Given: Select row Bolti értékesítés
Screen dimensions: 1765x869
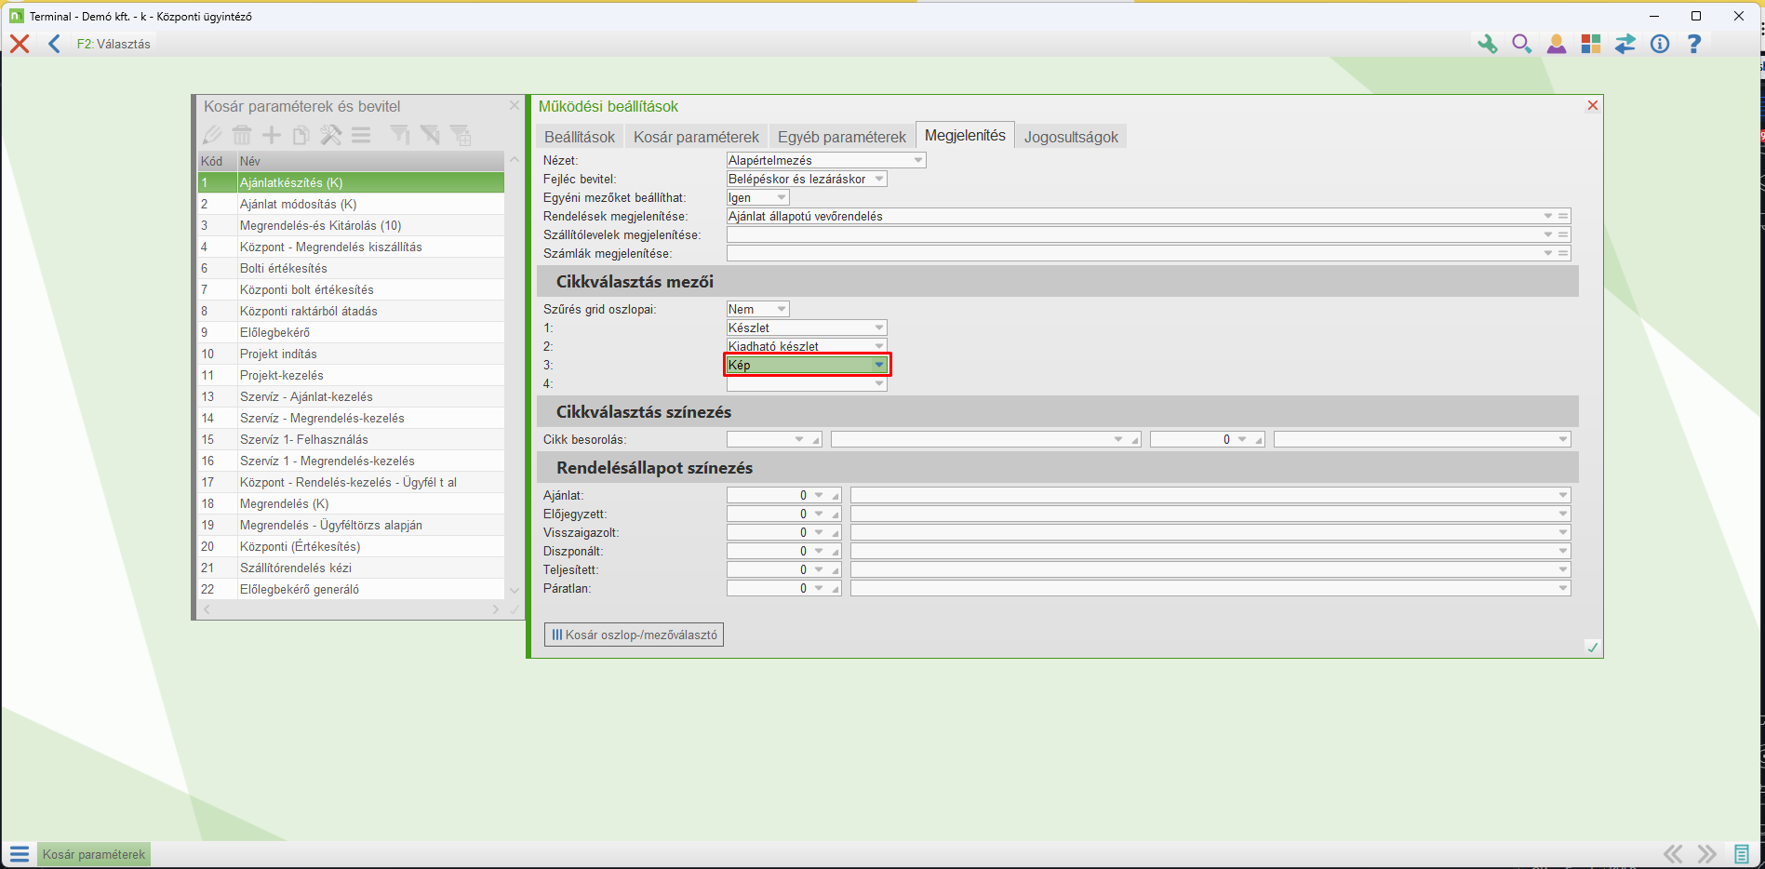Looking at the screenshot, I should click(x=351, y=268).
